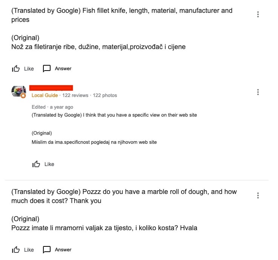The image size is (278, 260).
Task: Click the orange star badge on avatar
Action: 23,96
